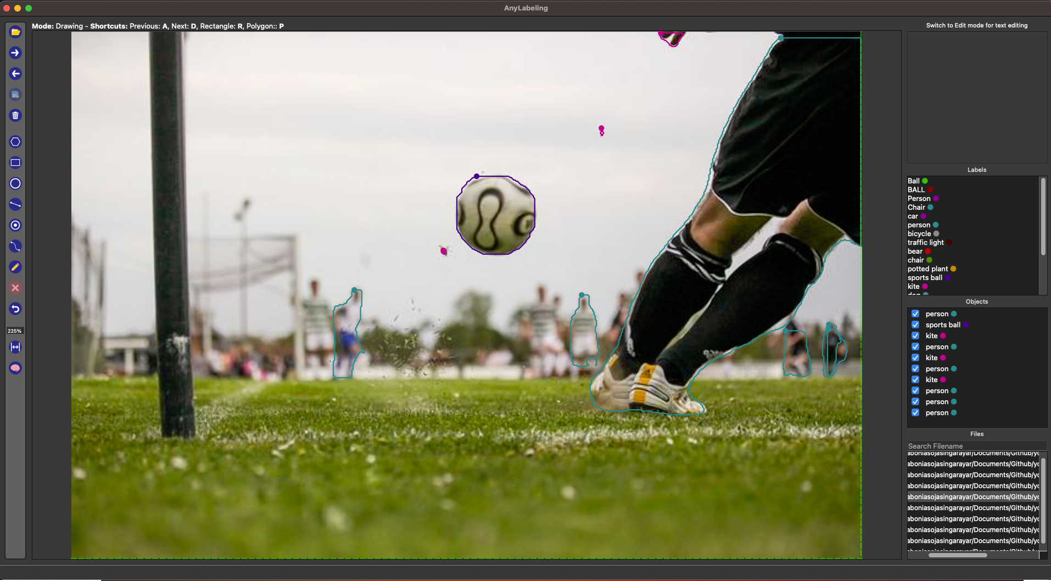Go back to the previous image
Viewport: 1051px width, 581px height.
[x=15, y=74]
